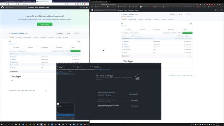Open Repository menu in GitHub Desktop

(71, 64)
